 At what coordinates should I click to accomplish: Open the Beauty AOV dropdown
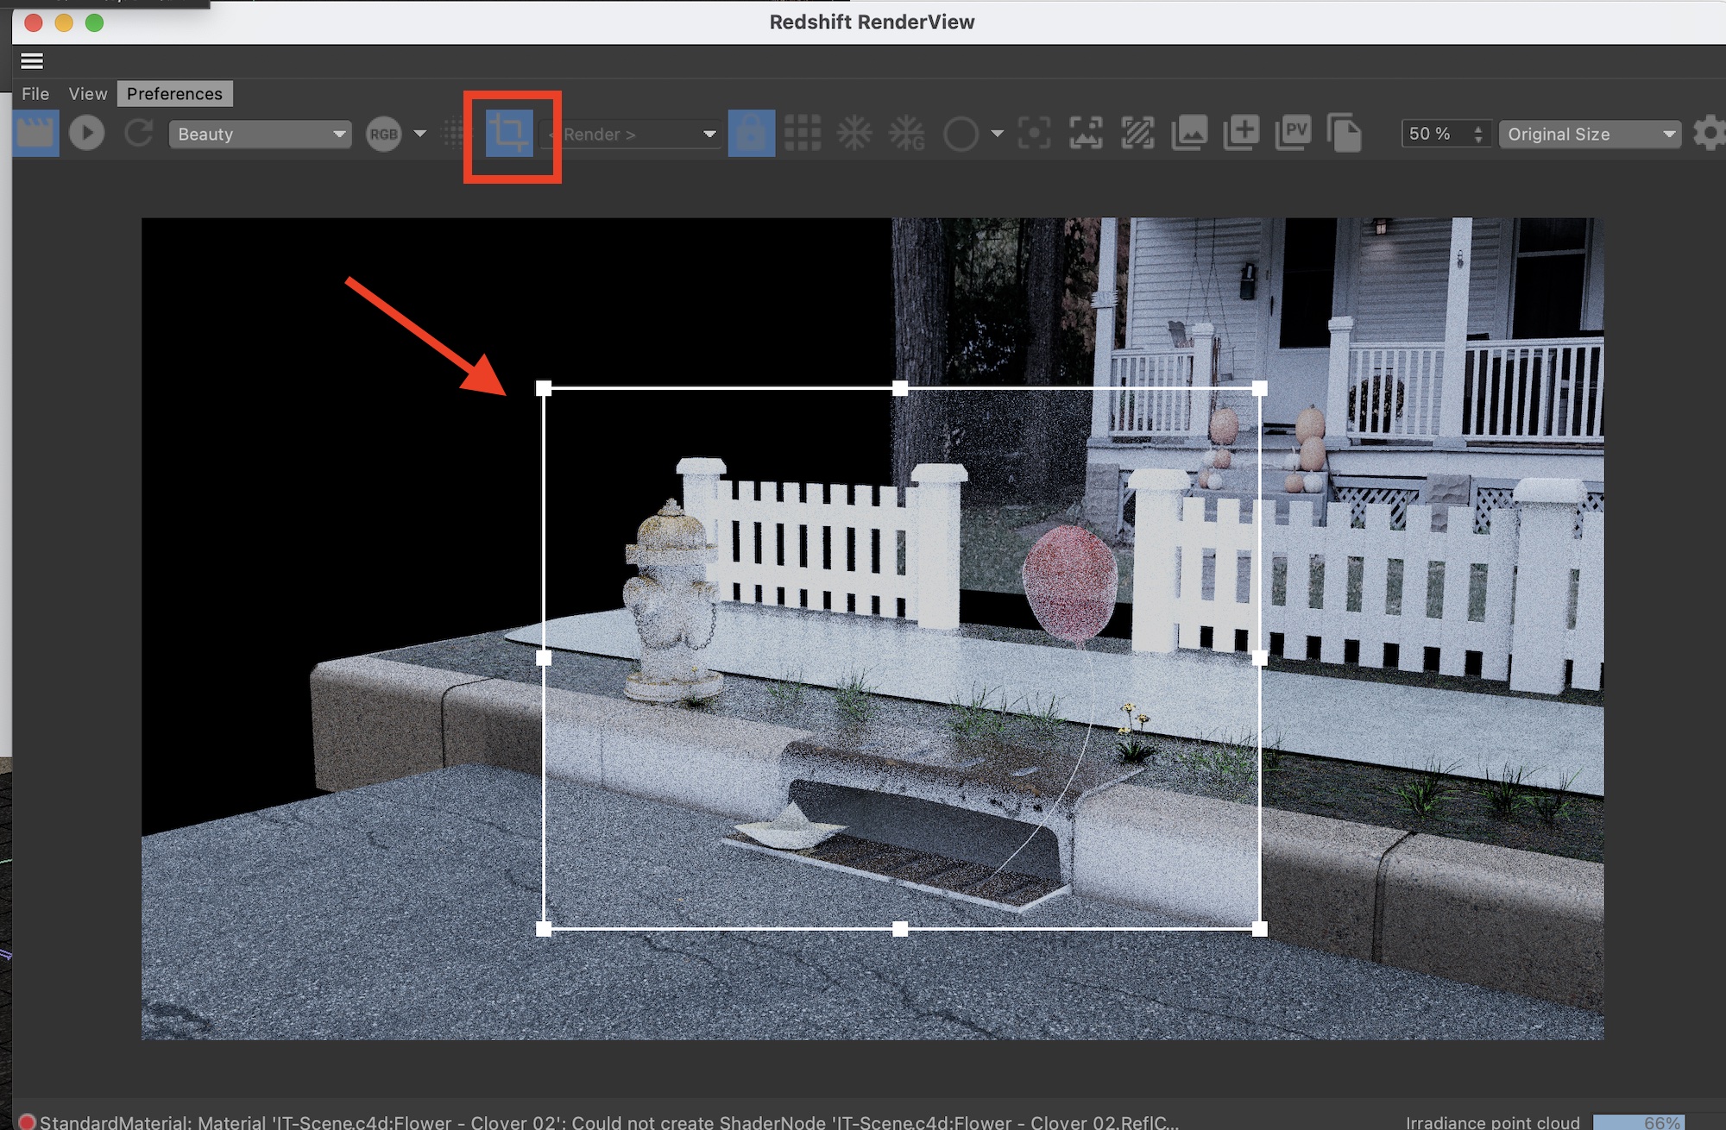(260, 135)
